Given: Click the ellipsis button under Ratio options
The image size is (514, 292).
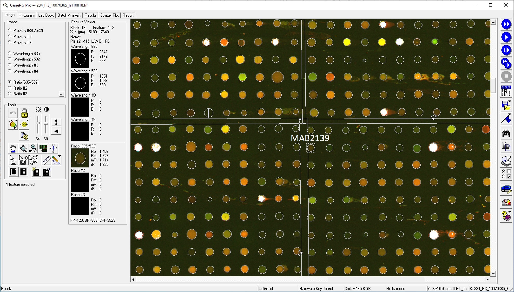Looking at the screenshot, I should tap(62, 94).
